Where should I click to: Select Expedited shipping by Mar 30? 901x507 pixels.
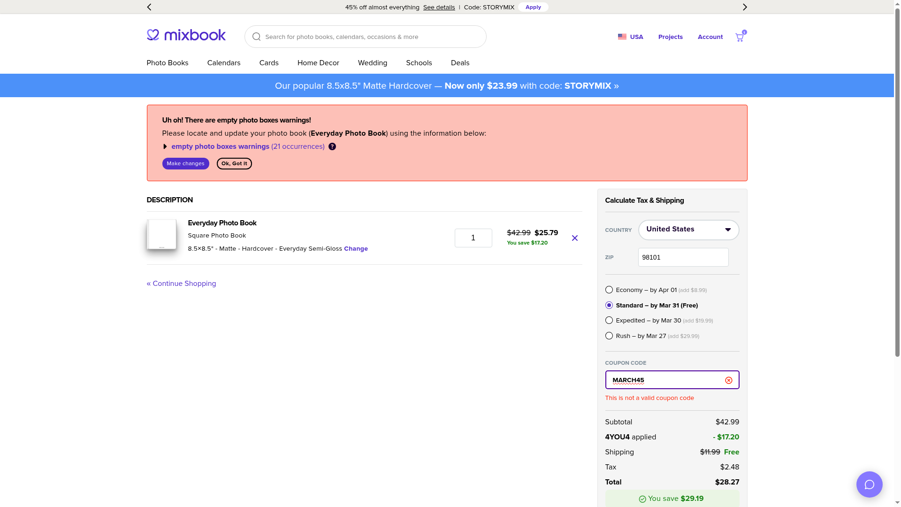pyautogui.click(x=609, y=320)
